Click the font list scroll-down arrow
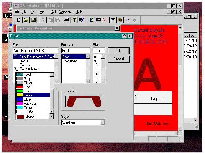This screenshot has height=153, width=205. coord(56,81)
